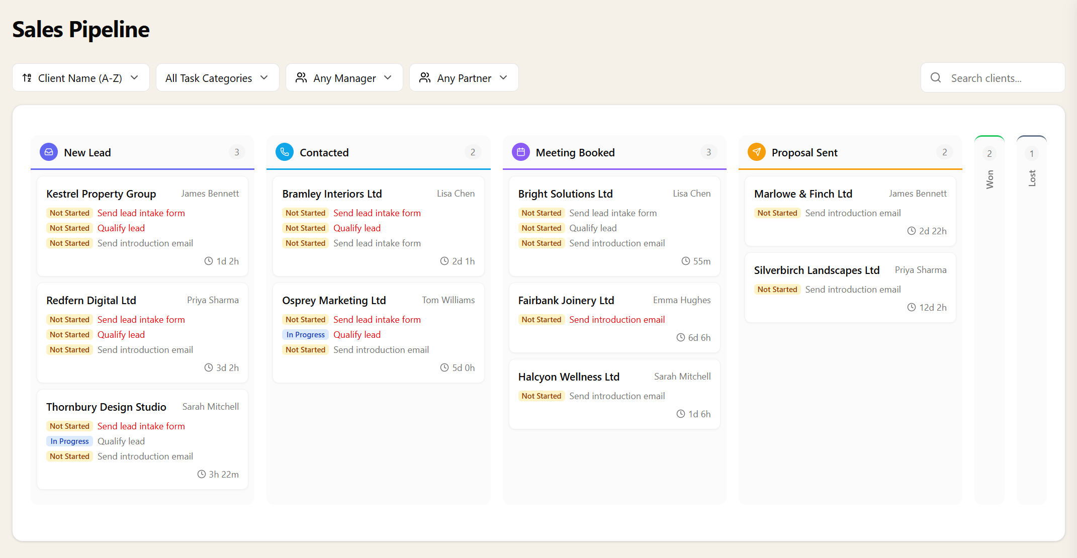Open the Client Name (A-Z) sort dropdown
Image resolution: width=1077 pixels, height=558 pixels.
pyautogui.click(x=81, y=77)
